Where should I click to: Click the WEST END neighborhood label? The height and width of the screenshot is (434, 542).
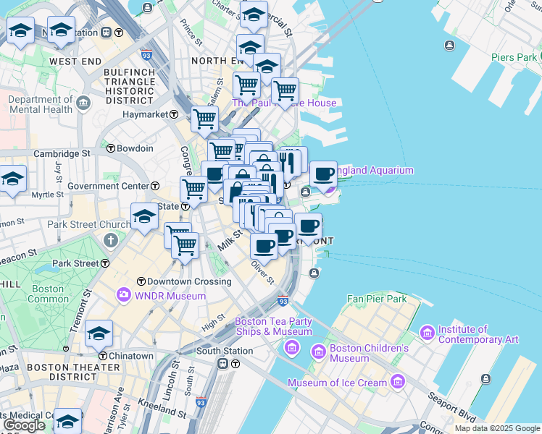(75, 61)
